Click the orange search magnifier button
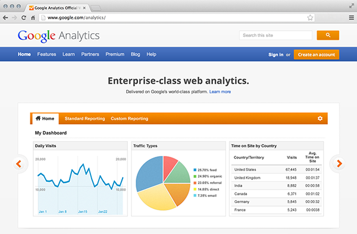This screenshot has width=357, height=234. (x=328, y=35)
